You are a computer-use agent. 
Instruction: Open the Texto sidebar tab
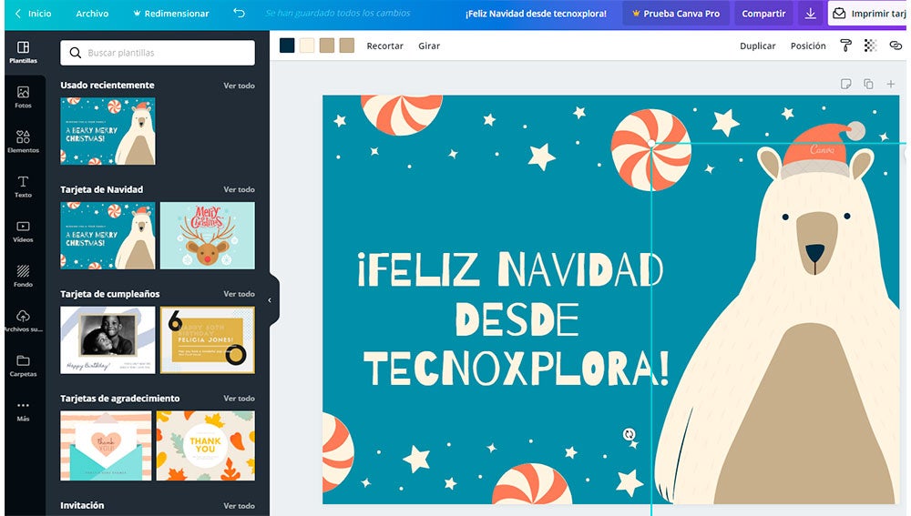pyautogui.click(x=24, y=187)
